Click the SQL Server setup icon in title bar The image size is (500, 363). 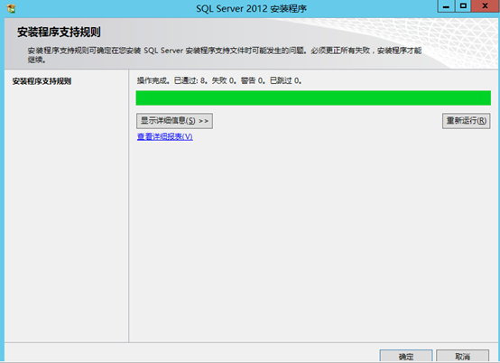pyautogui.click(x=11, y=8)
